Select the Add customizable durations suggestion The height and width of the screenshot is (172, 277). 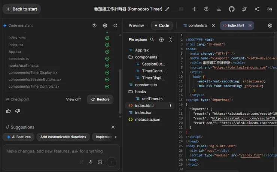pyautogui.click(x=63, y=137)
